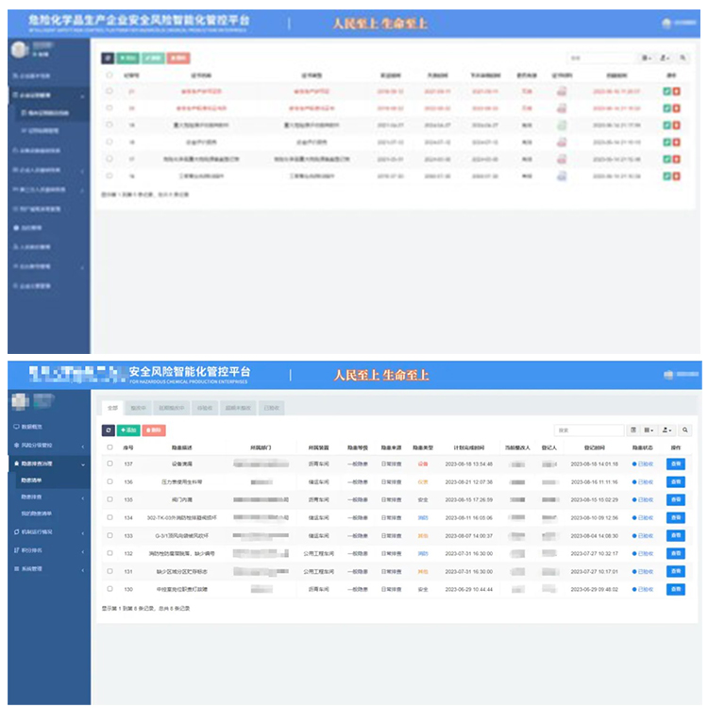Click the red delete icon for certificate row 16
This screenshot has height=708, width=708.
(x=677, y=176)
